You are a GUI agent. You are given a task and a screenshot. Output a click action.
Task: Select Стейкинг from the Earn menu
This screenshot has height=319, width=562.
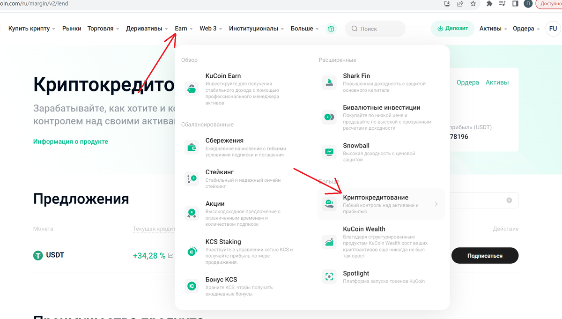pyautogui.click(x=220, y=172)
